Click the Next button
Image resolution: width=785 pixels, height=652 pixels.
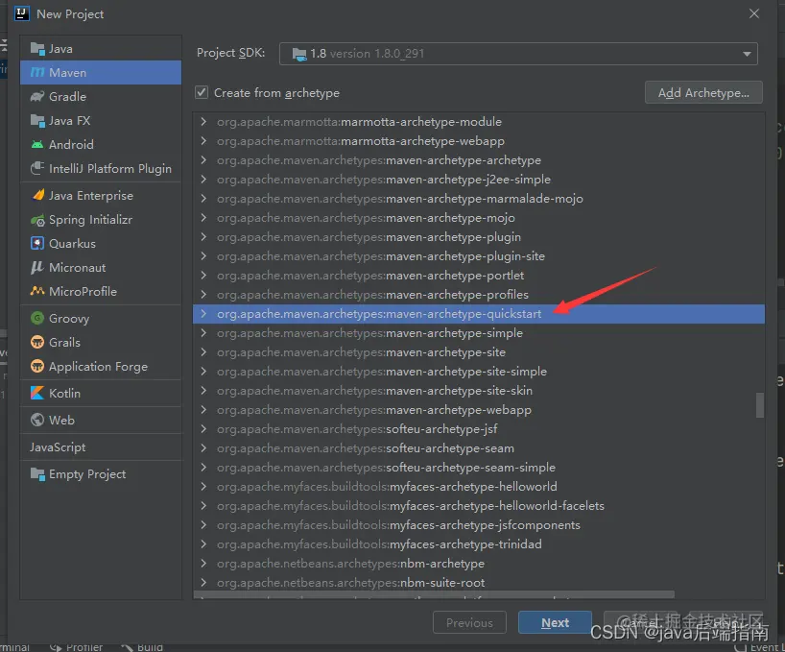pyautogui.click(x=555, y=622)
